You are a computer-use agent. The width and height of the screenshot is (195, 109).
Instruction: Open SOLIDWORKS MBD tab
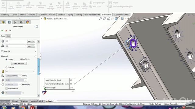[121, 15]
